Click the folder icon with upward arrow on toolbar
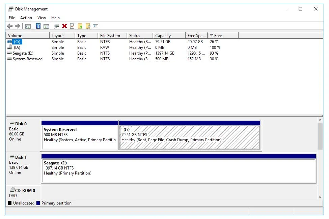 click(x=80, y=26)
